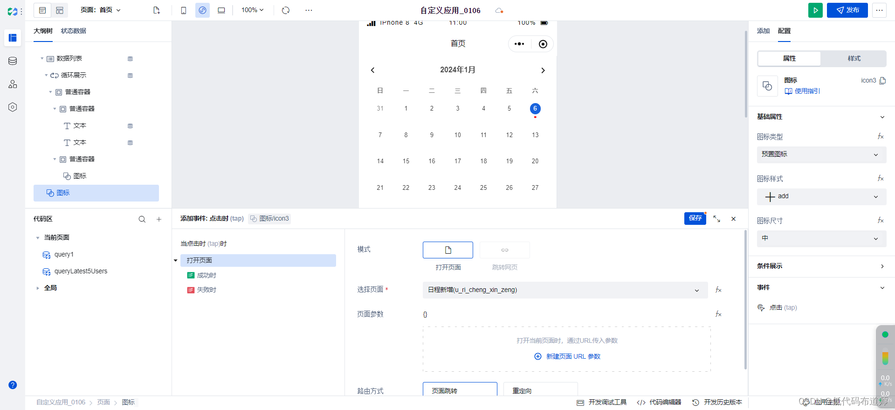
Task: Open the top-right more options menu
Action: click(879, 10)
